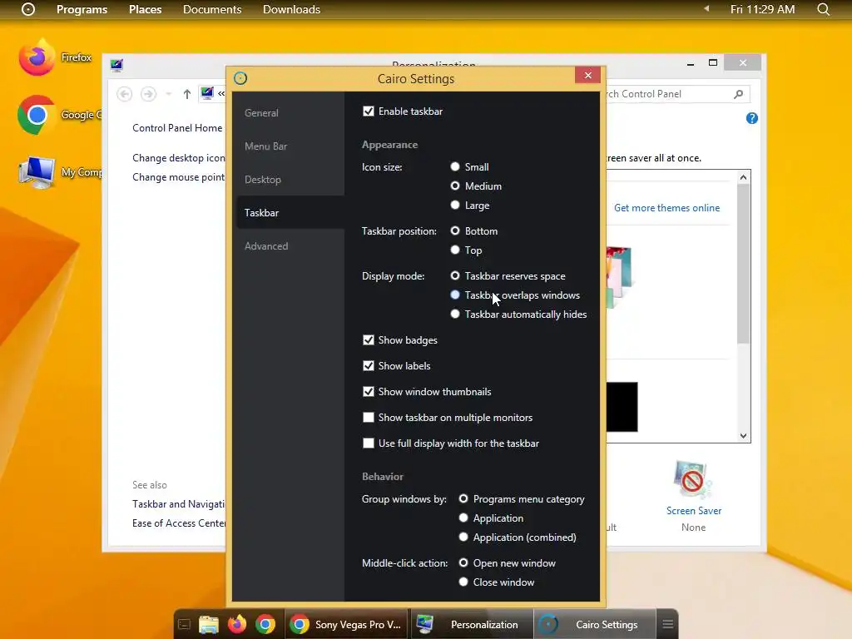
Task: Open Screen Saver settings icon
Action: tap(692, 480)
